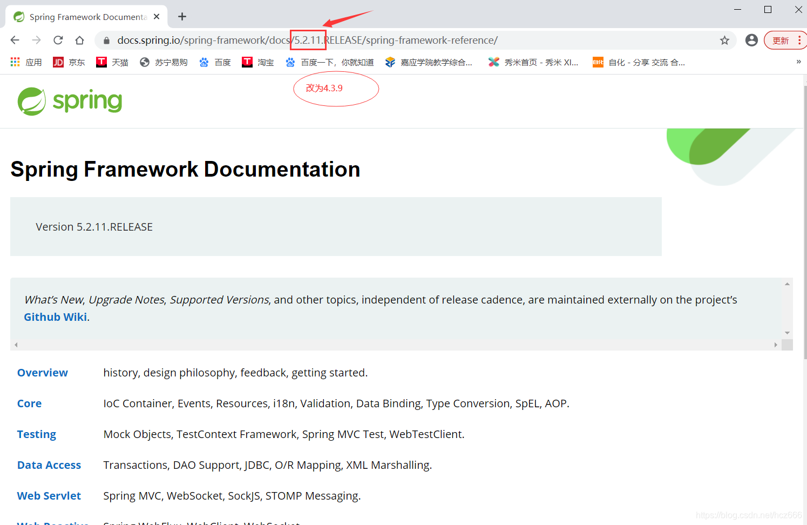This screenshot has width=807, height=525.
Task: Click the browser forward arrow
Action: pos(36,40)
